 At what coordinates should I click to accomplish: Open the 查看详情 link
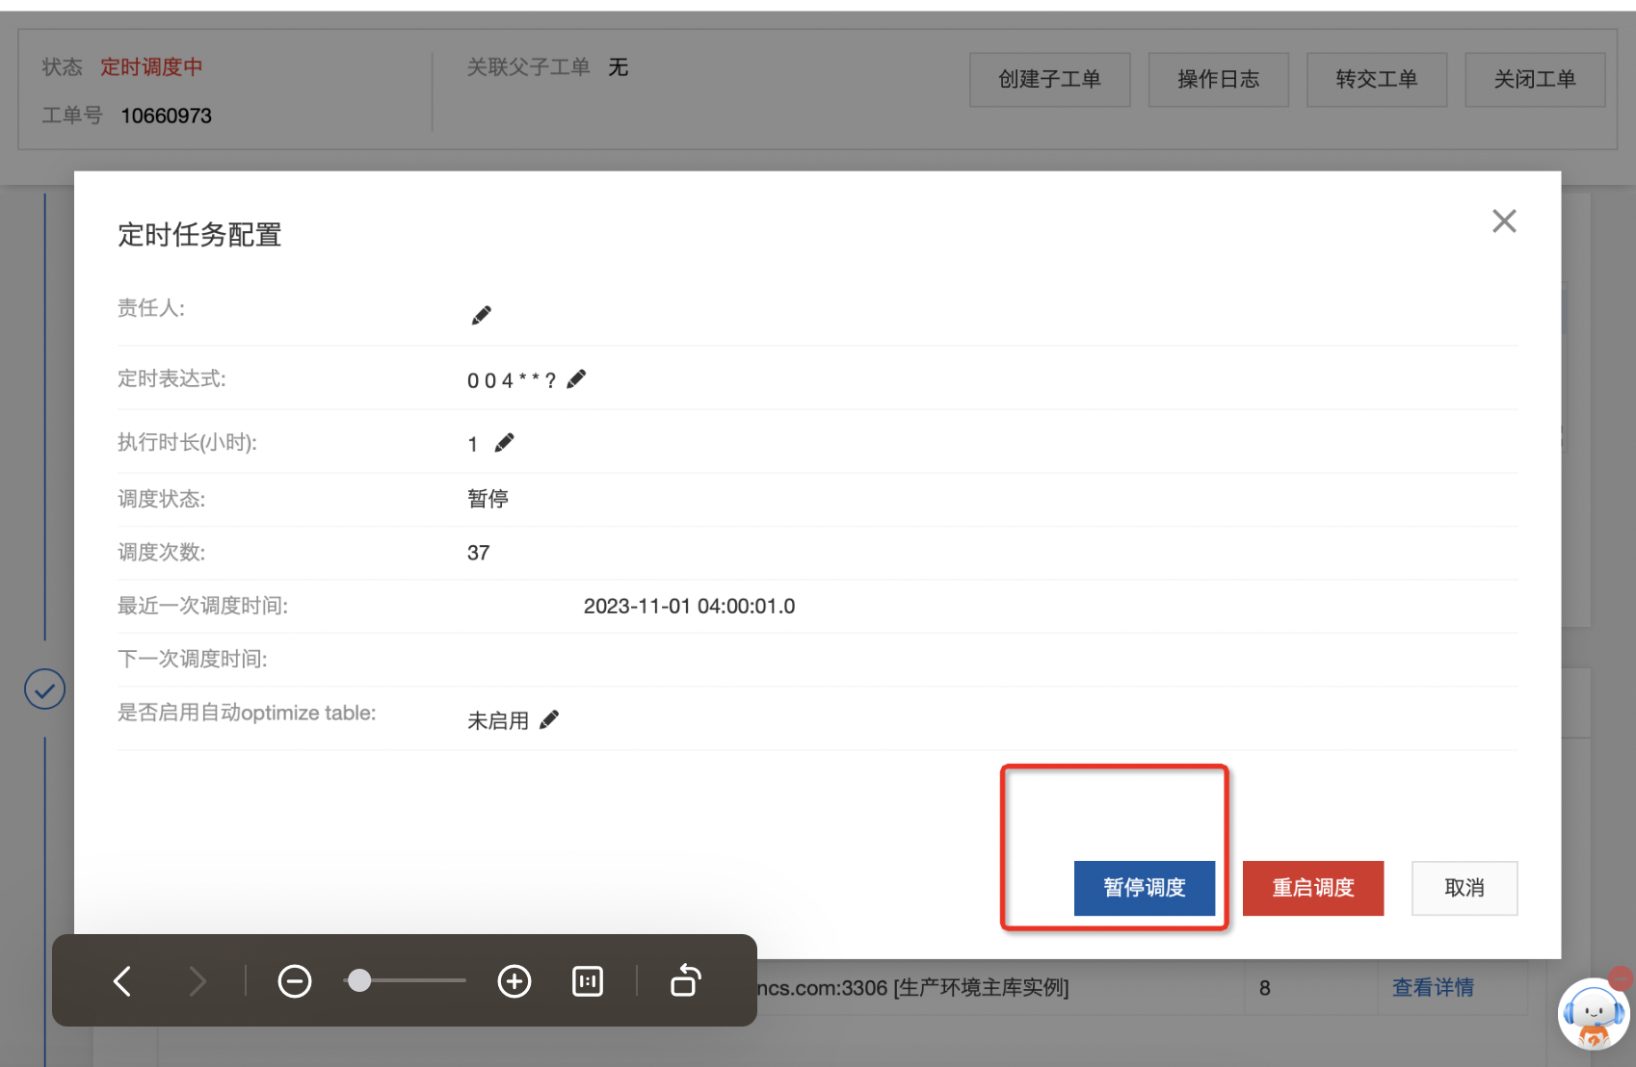1433,987
